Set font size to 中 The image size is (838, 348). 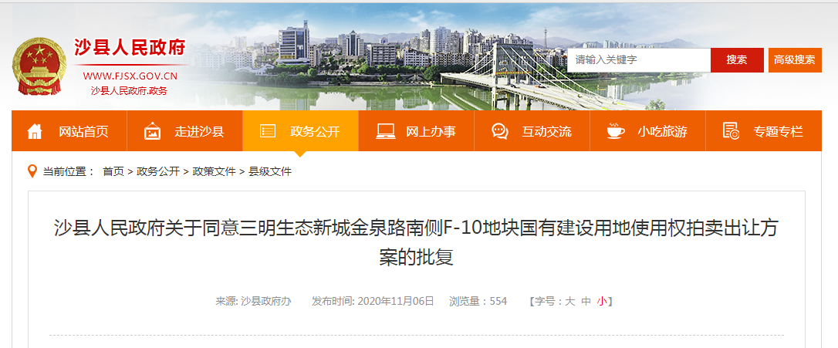pyautogui.click(x=586, y=301)
